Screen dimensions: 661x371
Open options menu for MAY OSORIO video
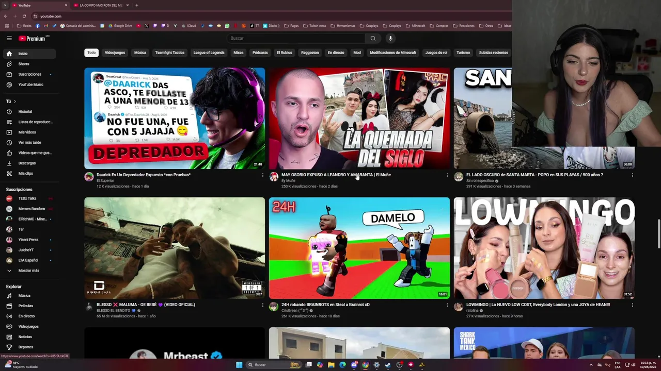[447, 175]
